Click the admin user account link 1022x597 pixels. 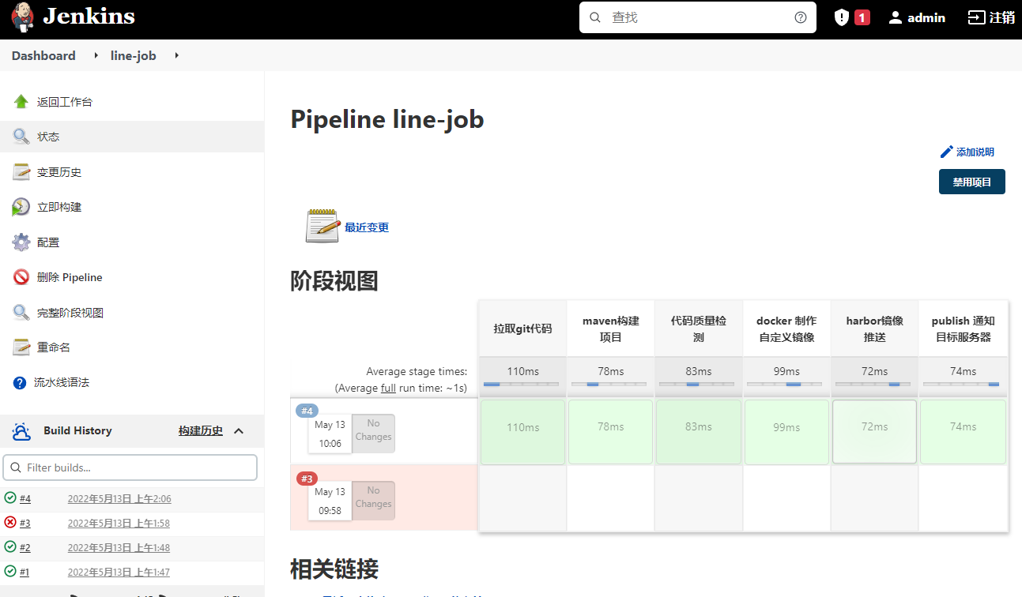[x=917, y=17]
